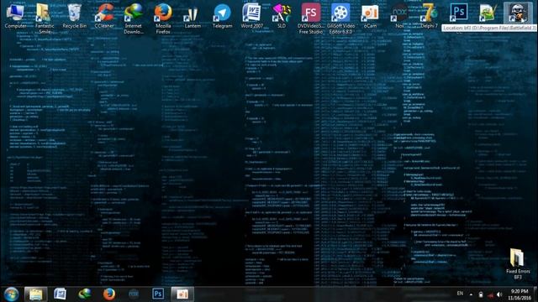
Task: Click the EN language indicator
Action: pyautogui.click(x=460, y=294)
